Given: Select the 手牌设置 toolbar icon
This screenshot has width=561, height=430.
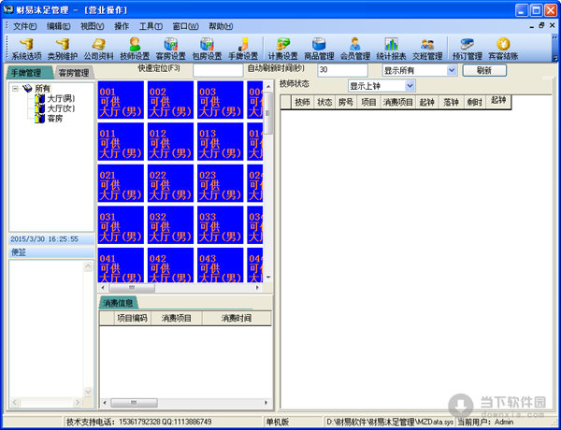Looking at the screenshot, I should [242, 48].
